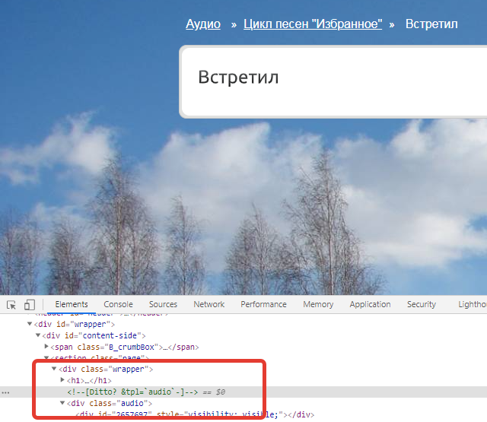This screenshot has width=487, height=422.
Task: Collapse the div class="audio" node arrow
Action: (62, 403)
